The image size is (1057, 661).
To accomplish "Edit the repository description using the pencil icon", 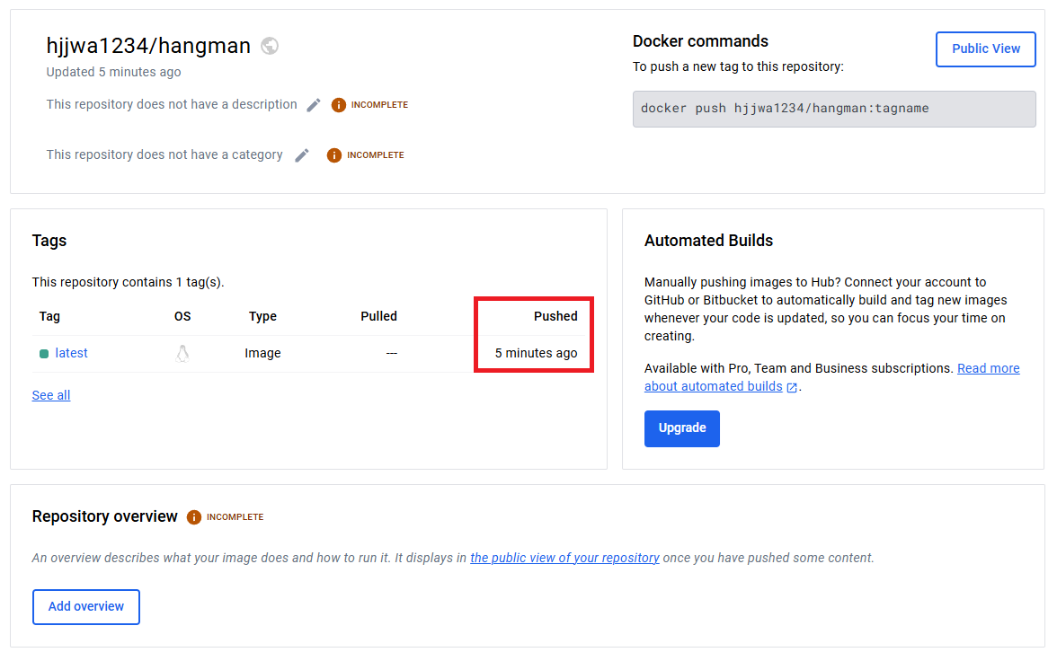I will click(x=313, y=104).
